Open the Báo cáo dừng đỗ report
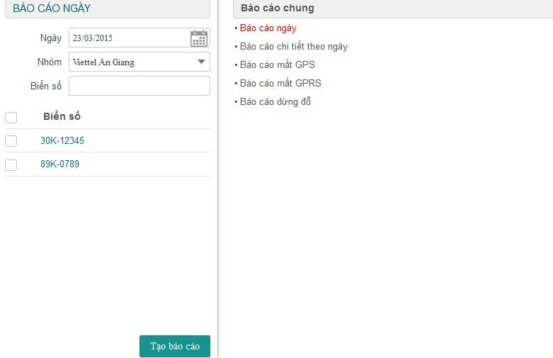The width and height of the screenshot is (553, 358). [275, 102]
